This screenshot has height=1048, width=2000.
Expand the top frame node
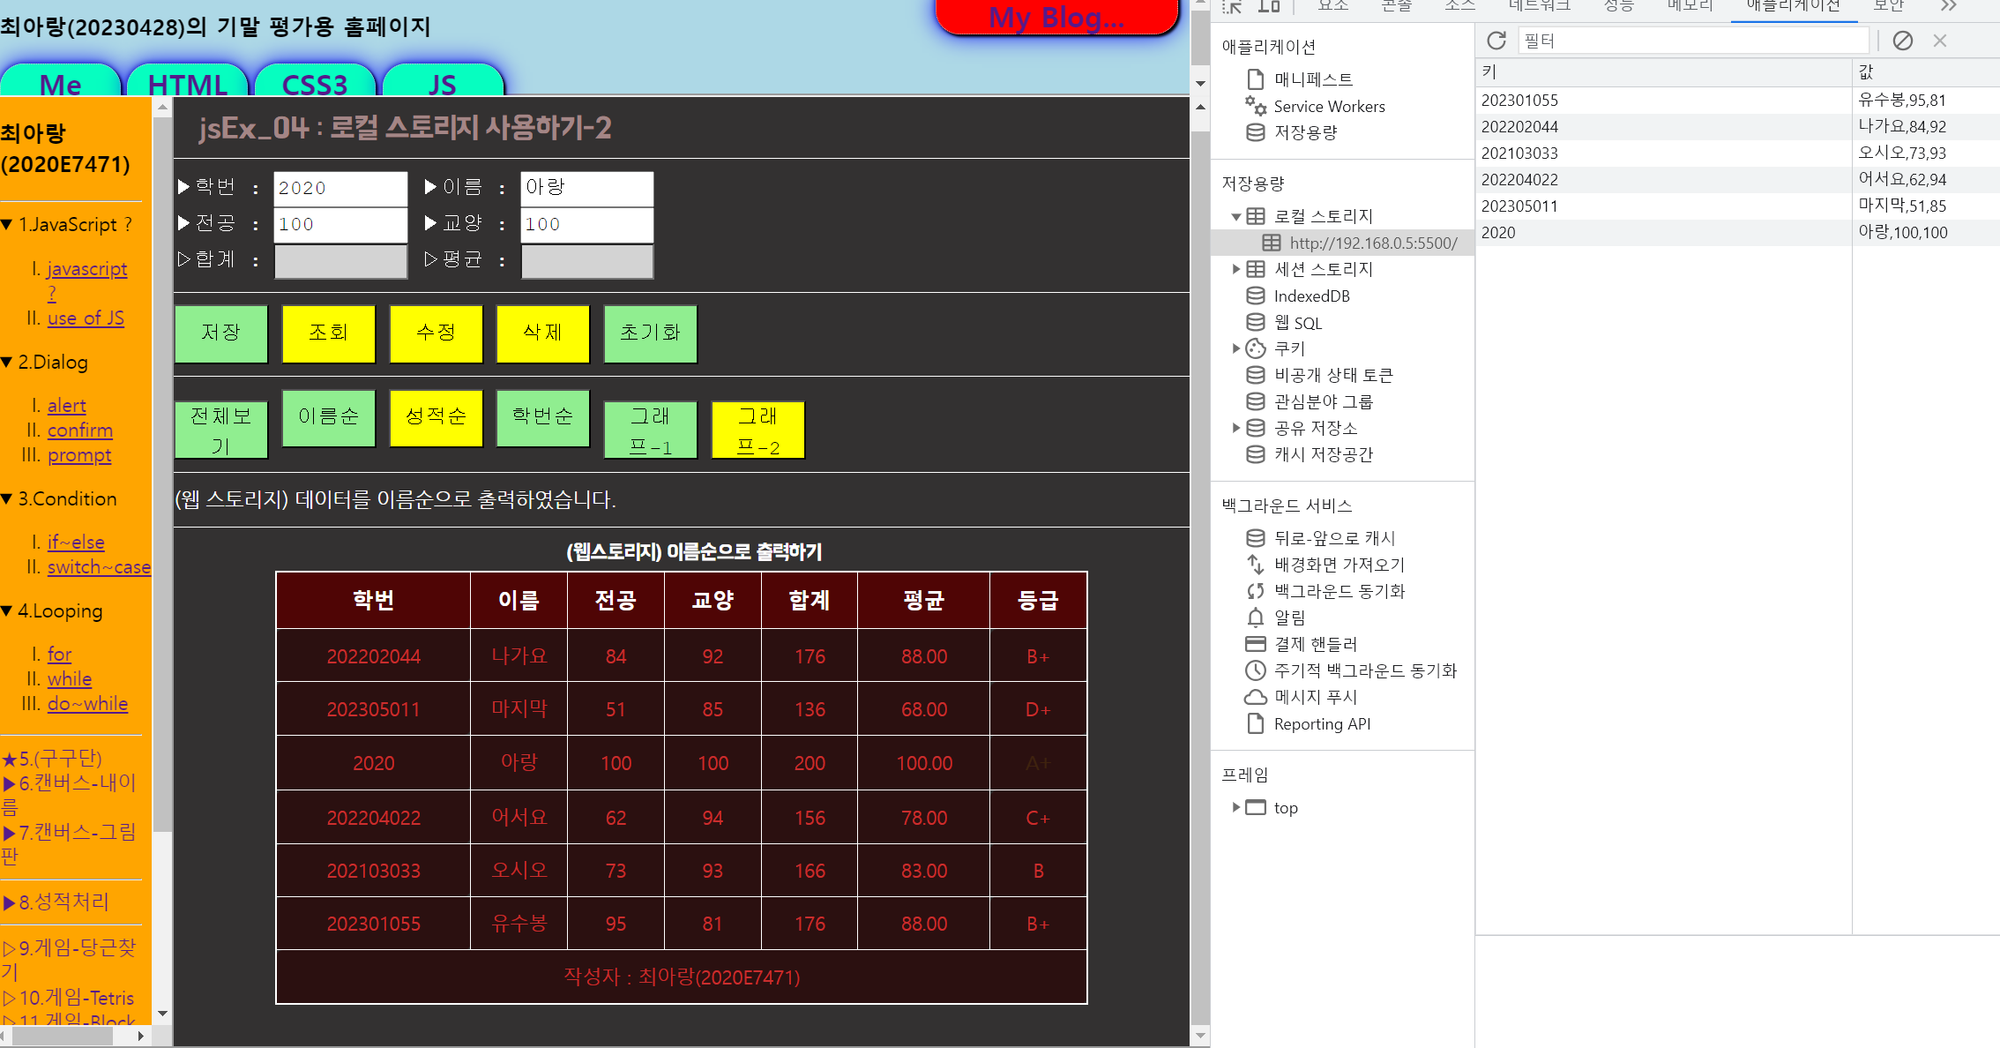point(1236,807)
